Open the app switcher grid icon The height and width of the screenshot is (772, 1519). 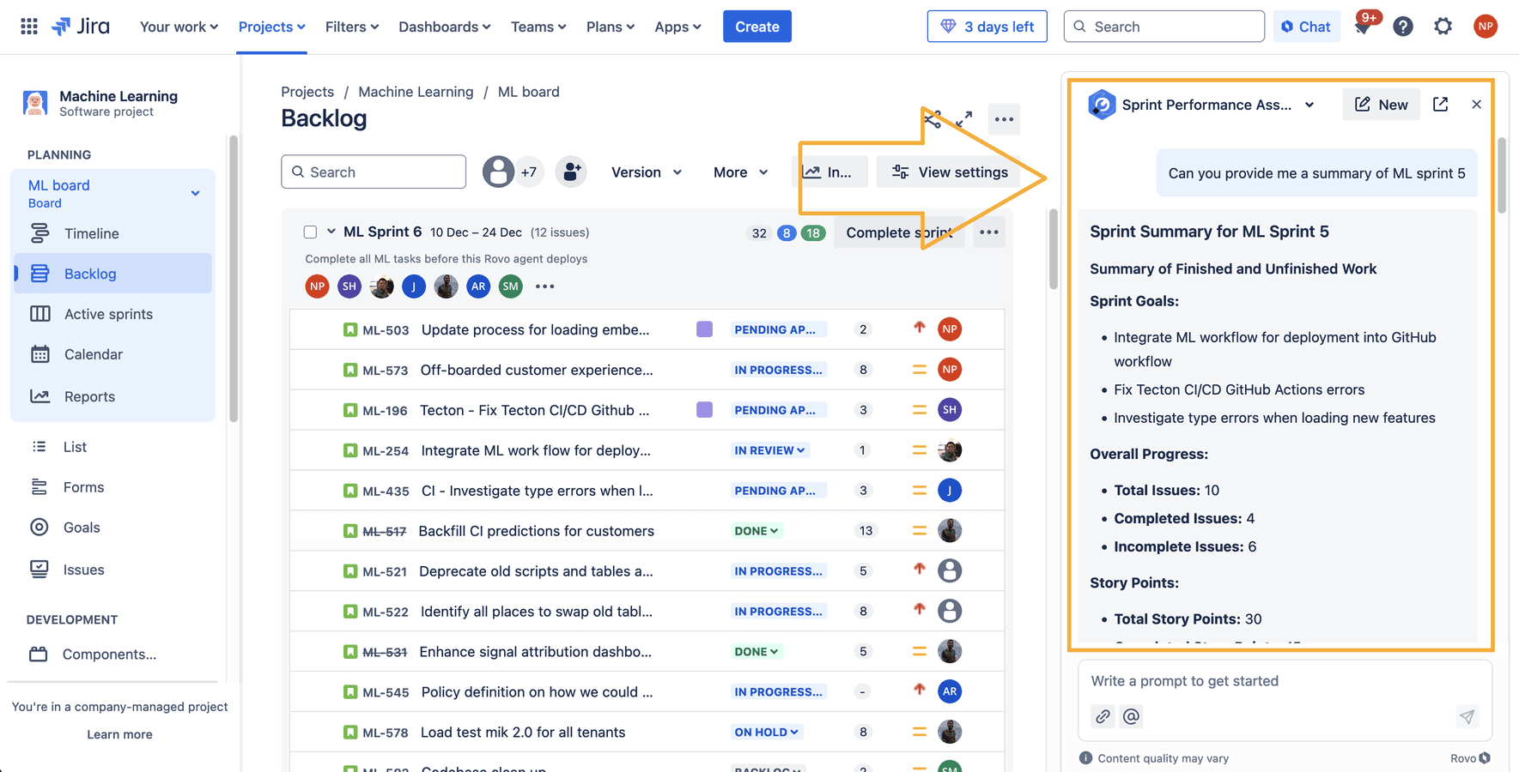pyautogui.click(x=29, y=27)
